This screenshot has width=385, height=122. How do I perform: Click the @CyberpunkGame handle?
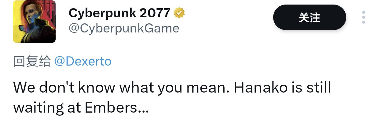click(x=124, y=28)
